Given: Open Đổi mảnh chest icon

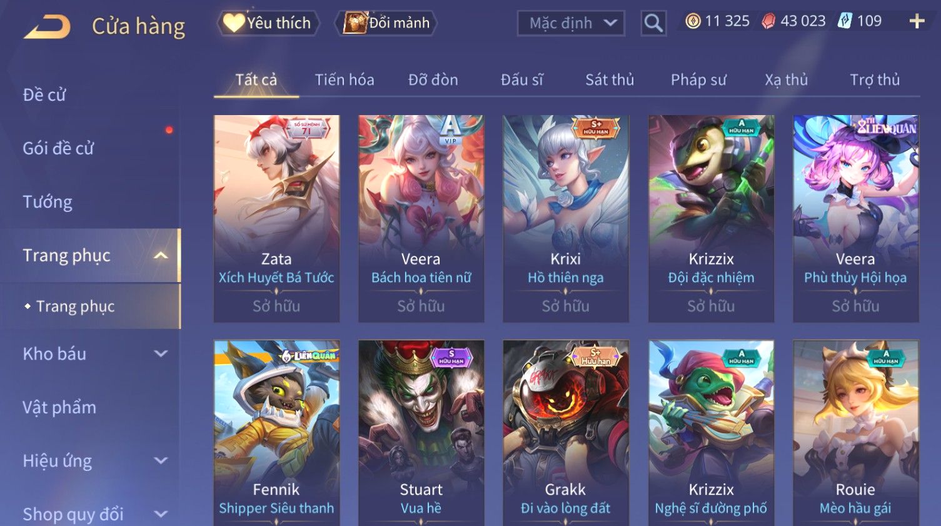Looking at the screenshot, I should pyautogui.click(x=355, y=23).
